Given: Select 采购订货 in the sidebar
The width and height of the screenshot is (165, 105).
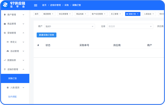Looking at the screenshot, I should (15, 78).
